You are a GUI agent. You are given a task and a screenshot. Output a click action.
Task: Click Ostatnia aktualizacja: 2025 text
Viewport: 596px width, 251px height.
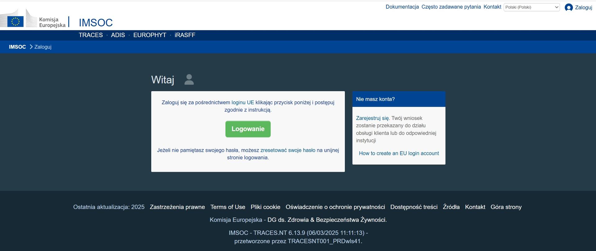[109, 207]
